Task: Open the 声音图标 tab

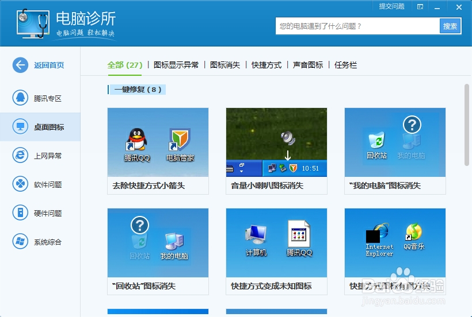Action: tap(308, 65)
